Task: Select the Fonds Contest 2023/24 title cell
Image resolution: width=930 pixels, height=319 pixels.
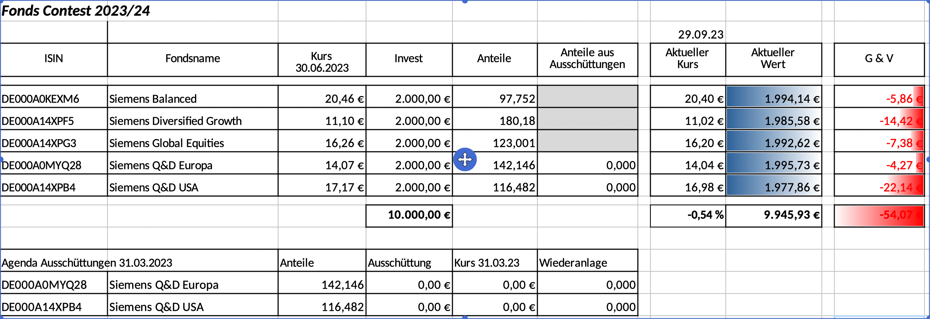Action: tap(76, 11)
